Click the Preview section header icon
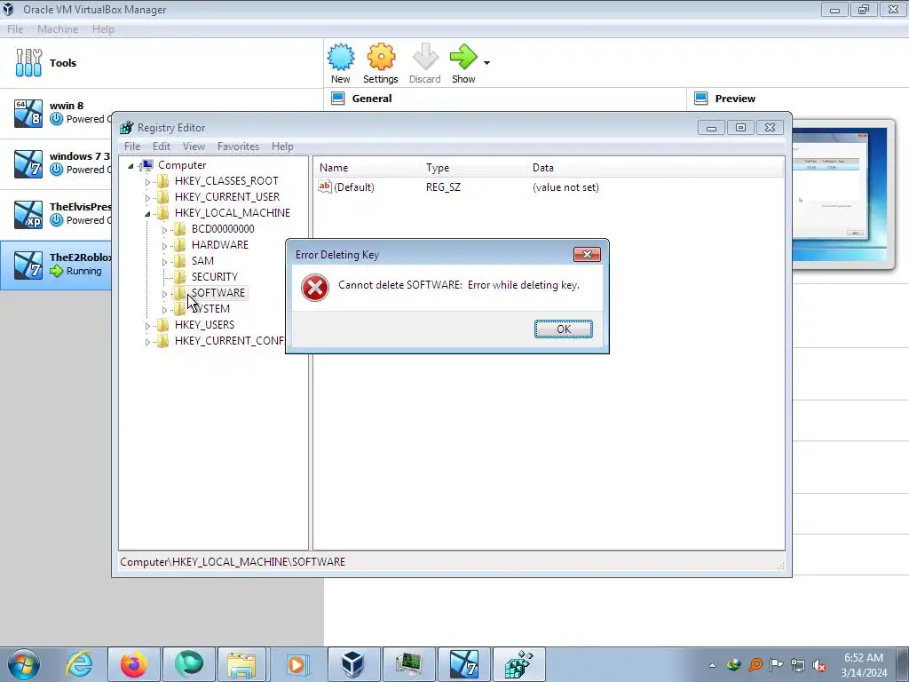Screen dimensions: 909x682 [x=700, y=99]
